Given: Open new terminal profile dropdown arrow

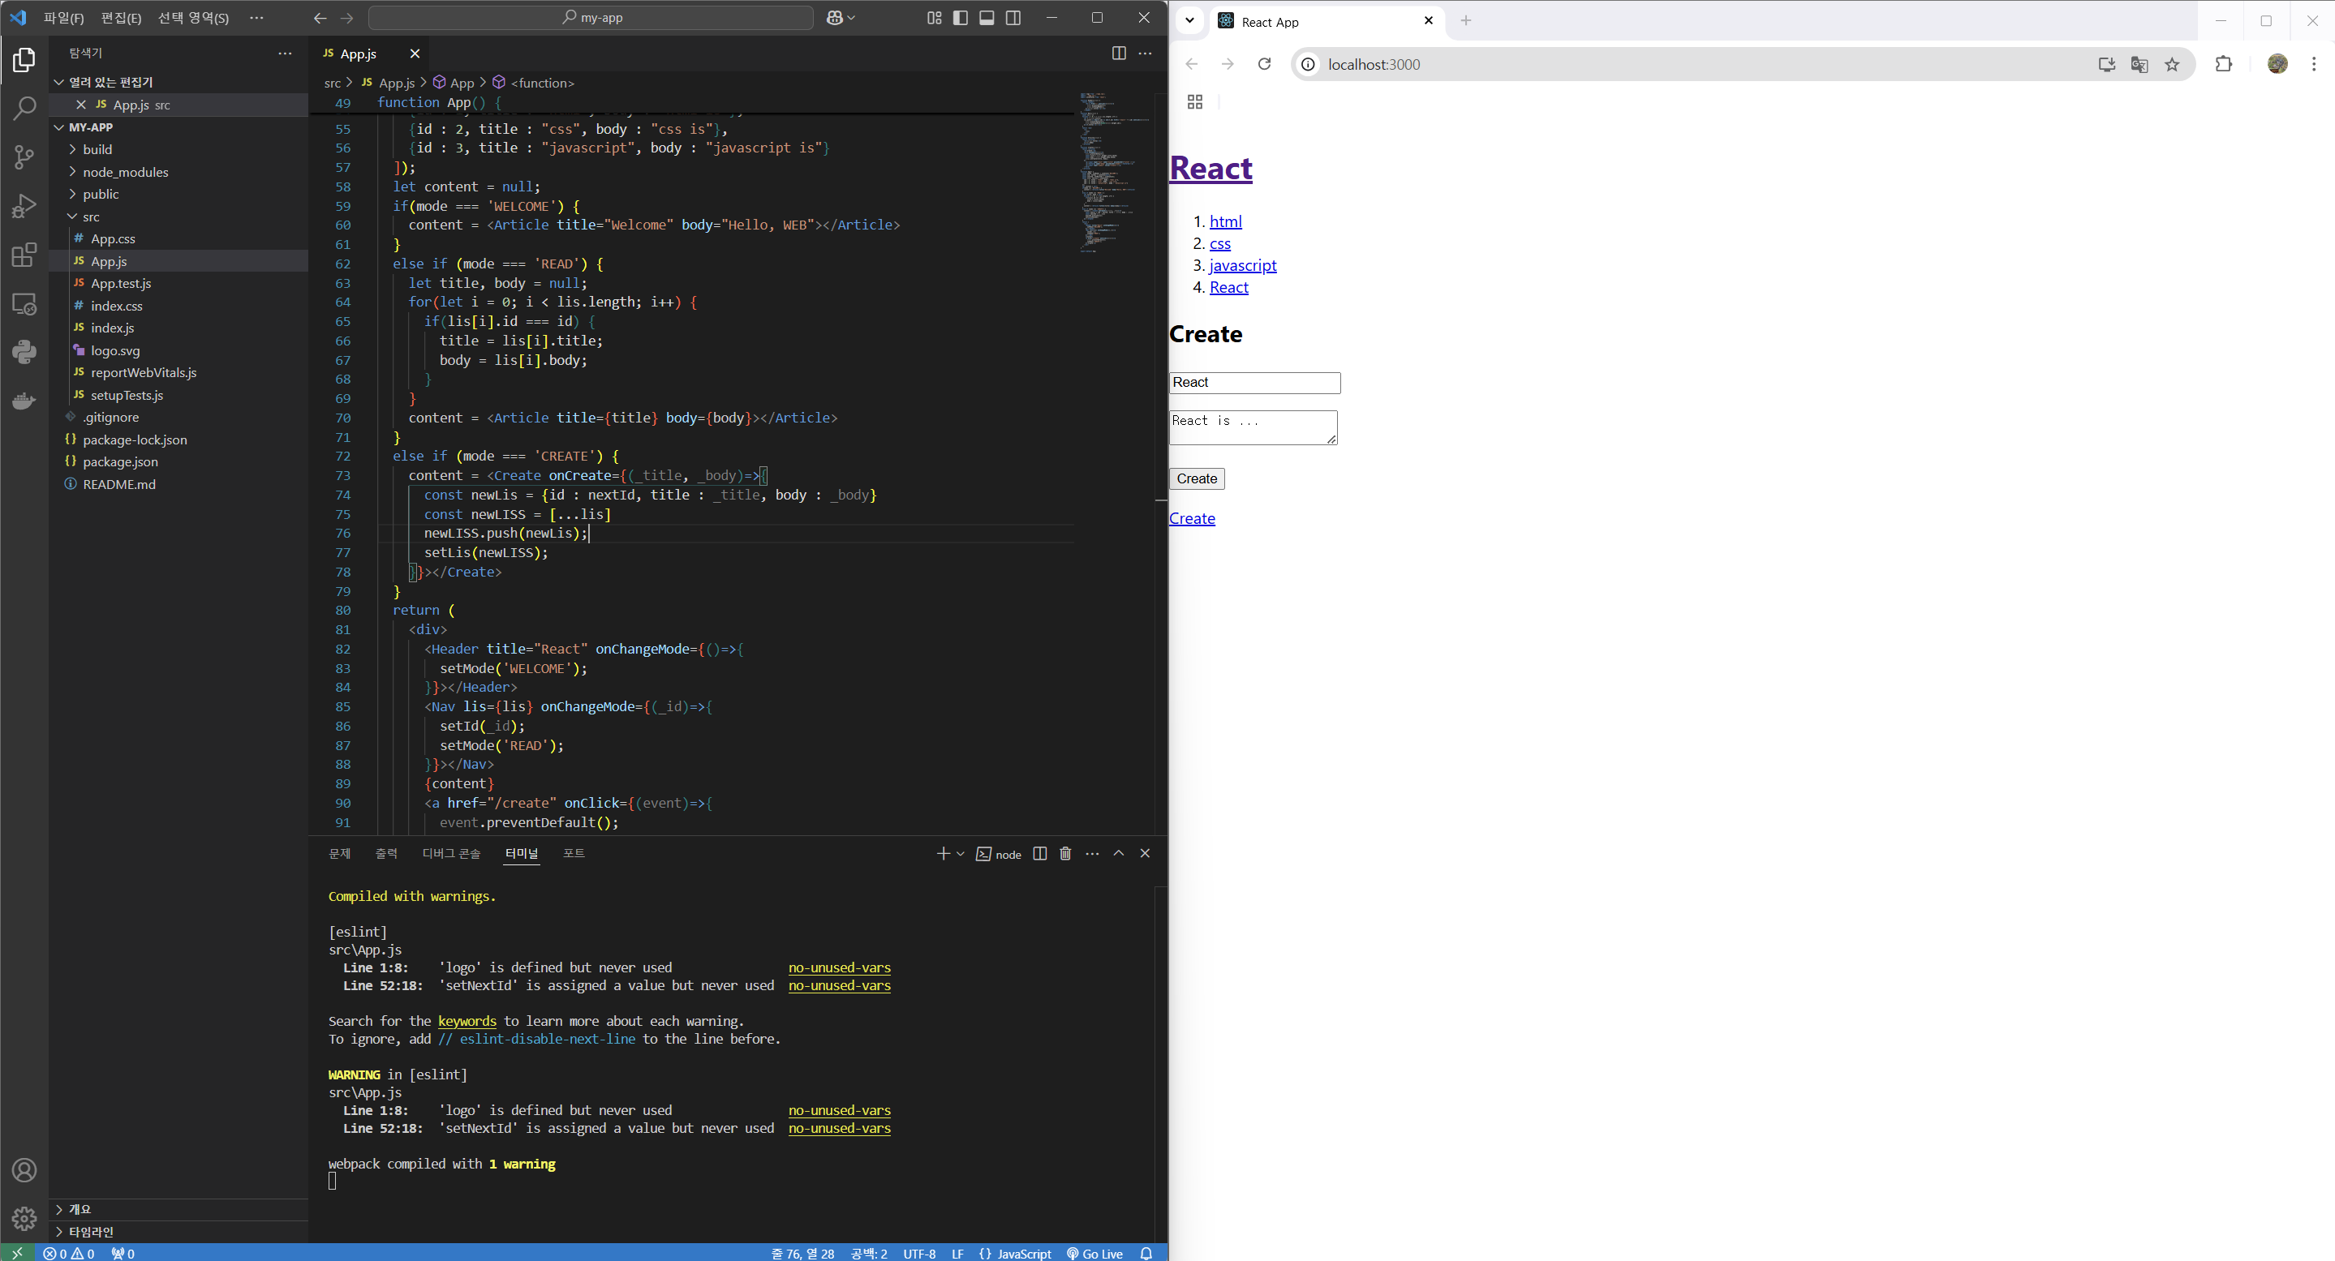Looking at the screenshot, I should 960,853.
